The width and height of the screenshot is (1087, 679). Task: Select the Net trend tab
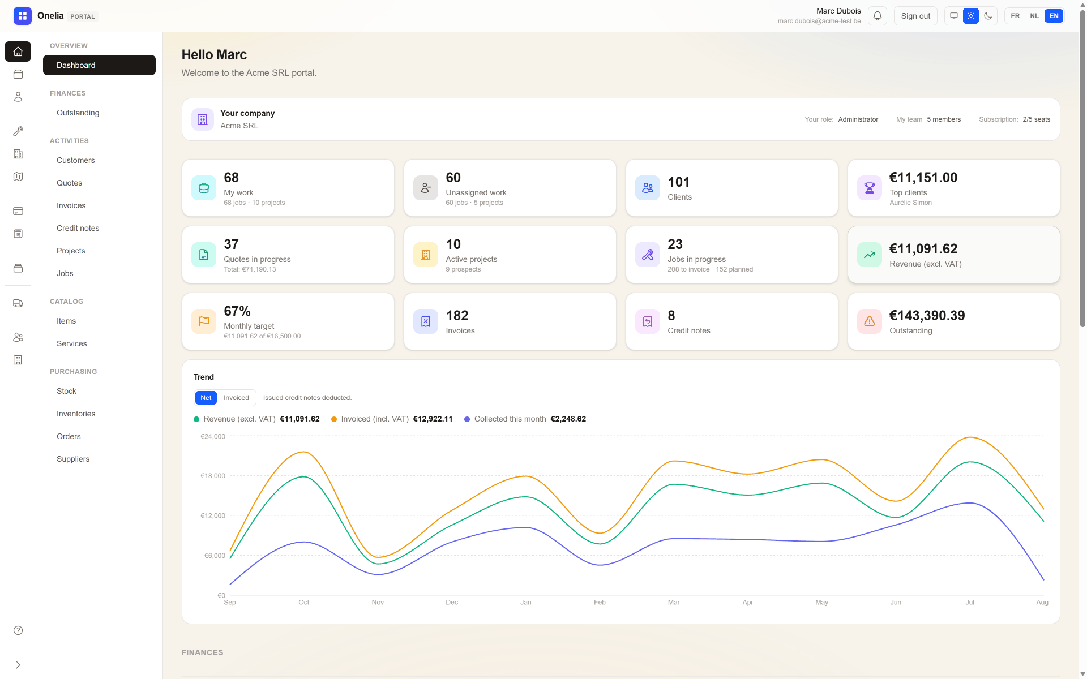[x=206, y=398]
